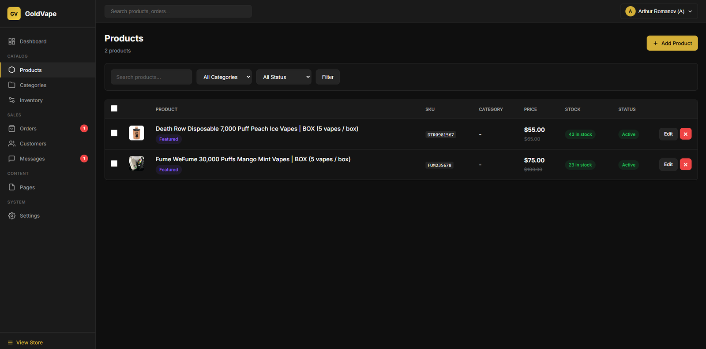Image resolution: width=706 pixels, height=349 pixels.
Task: Click the Dashboard grid icon in sidebar
Action: click(12, 41)
